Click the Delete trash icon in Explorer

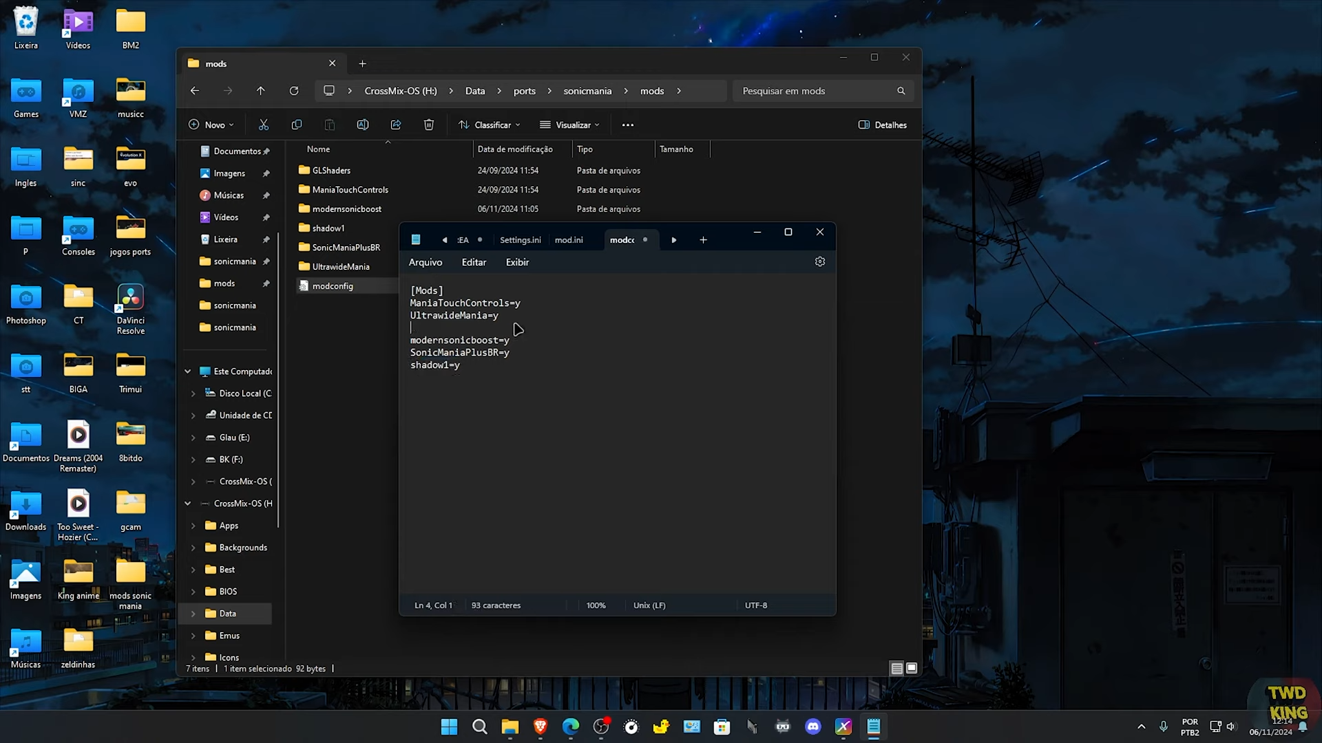coord(429,125)
